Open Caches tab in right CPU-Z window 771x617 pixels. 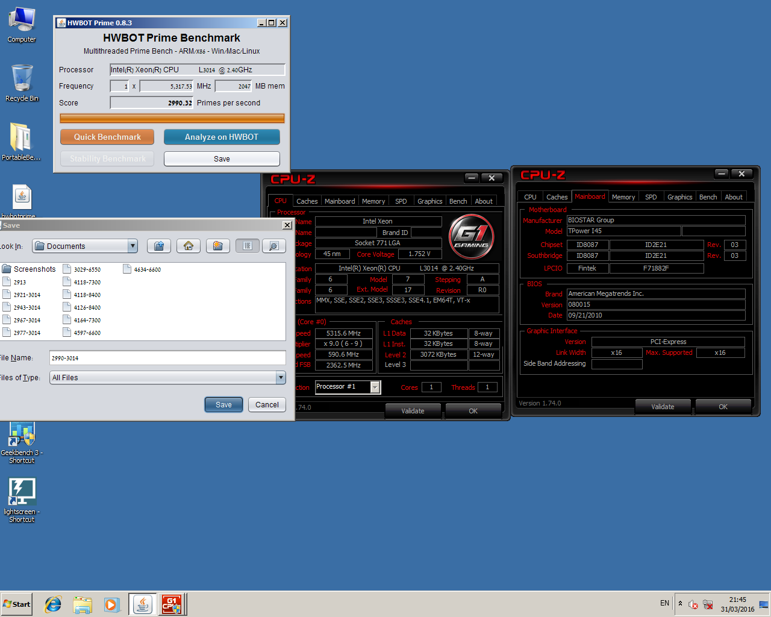[x=557, y=197]
